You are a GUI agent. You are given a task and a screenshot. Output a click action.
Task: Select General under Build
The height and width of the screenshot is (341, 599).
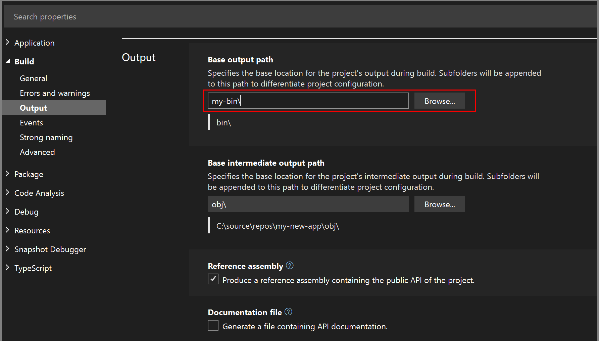point(33,78)
